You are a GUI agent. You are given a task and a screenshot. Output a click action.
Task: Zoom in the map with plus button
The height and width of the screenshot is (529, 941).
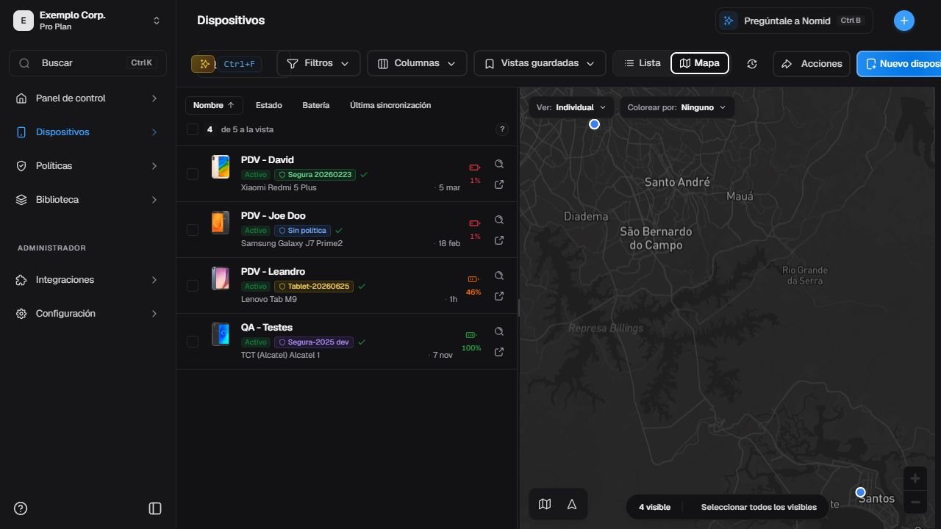(x=915, y=478)
